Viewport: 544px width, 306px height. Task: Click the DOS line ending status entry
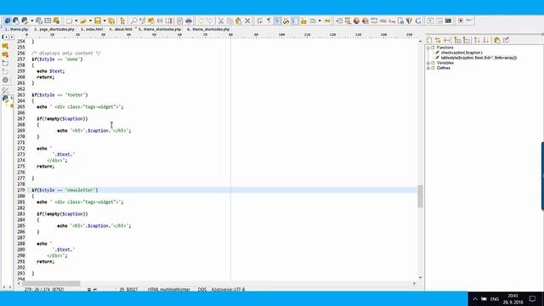coord(202,289)
